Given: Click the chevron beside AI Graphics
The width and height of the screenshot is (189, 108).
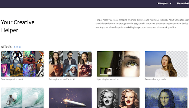Looking at the screenshot, I should click(171, 4).
